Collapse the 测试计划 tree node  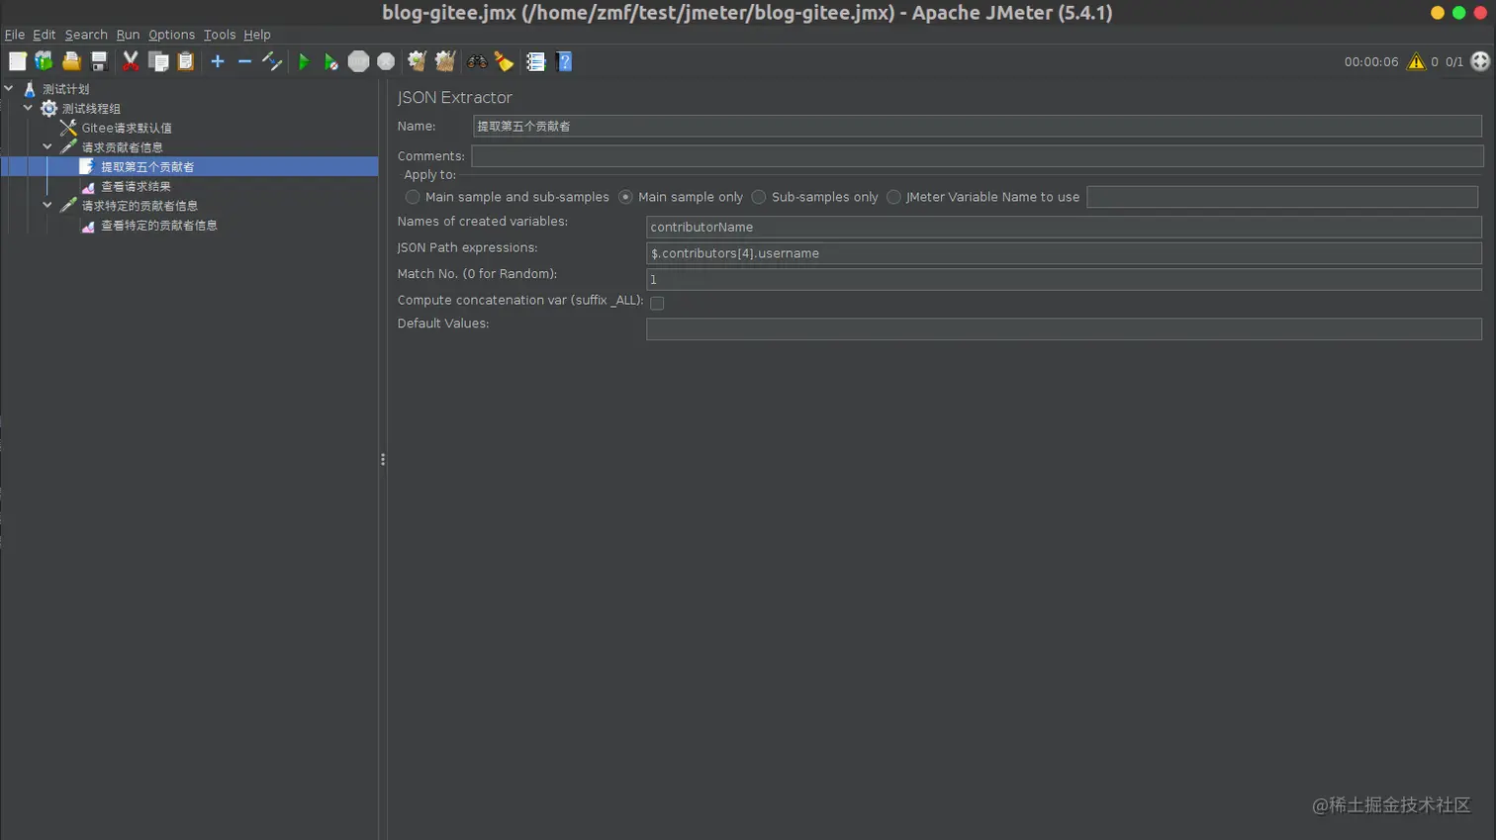pos(9,88)
